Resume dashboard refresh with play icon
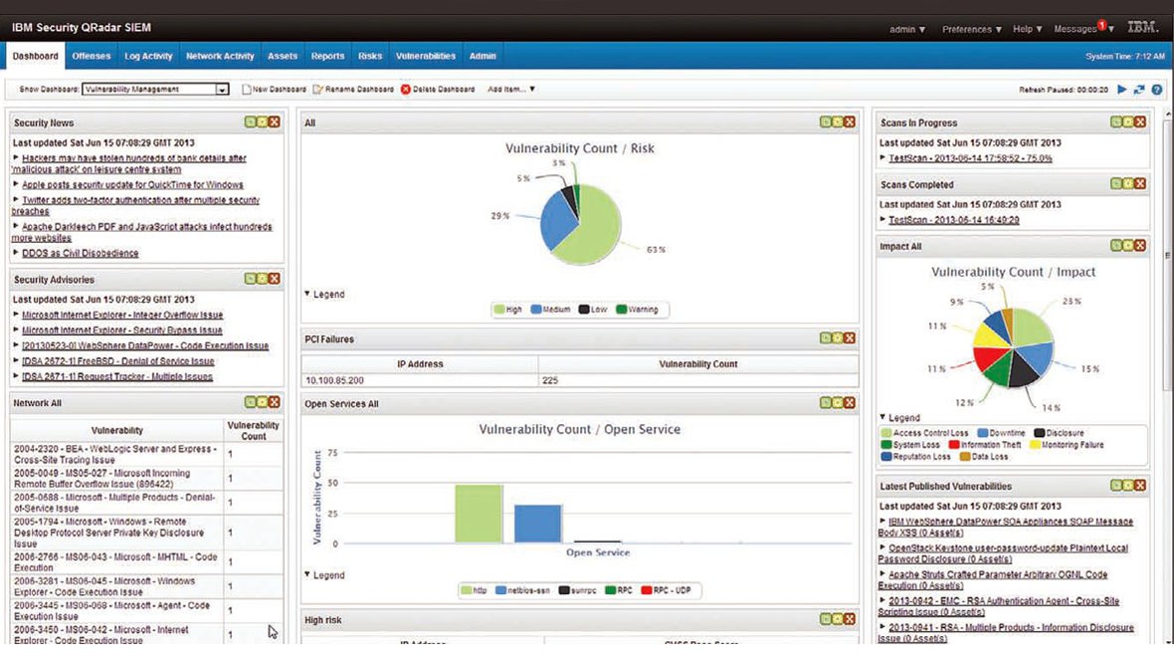The width and height of the screenshot is (1174, 661). [1121, 90]
